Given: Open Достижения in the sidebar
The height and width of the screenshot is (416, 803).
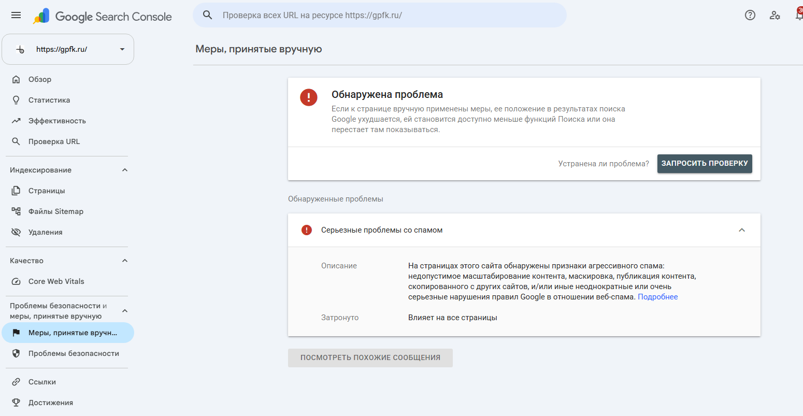Looking at the screenshot, I should click(68, 403).
